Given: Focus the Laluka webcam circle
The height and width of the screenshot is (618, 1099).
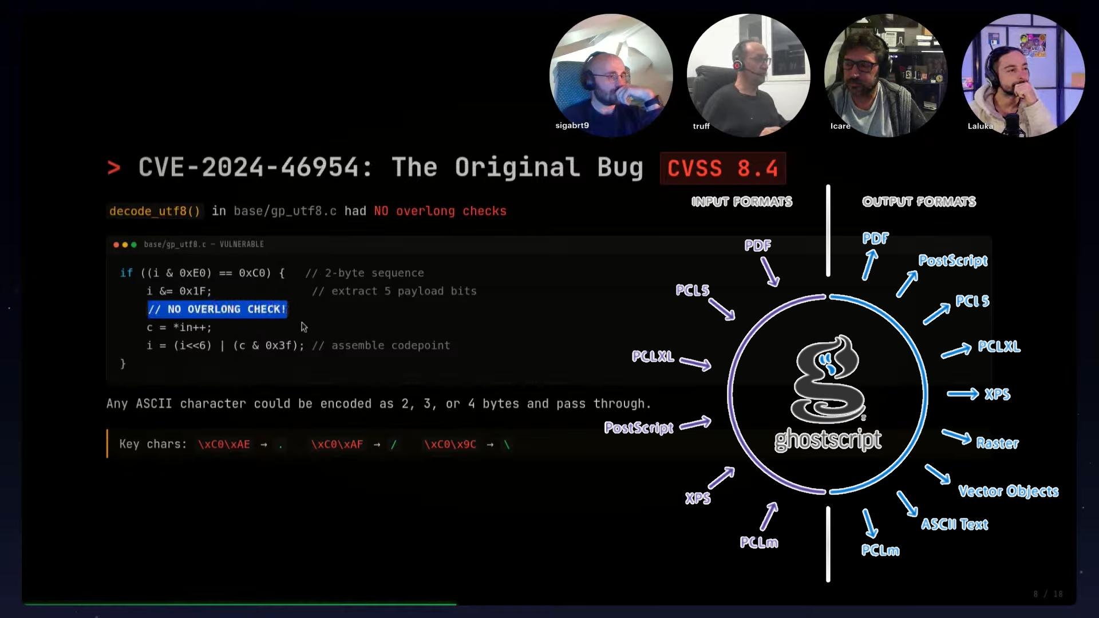Looking at the screenshot, I should tap(1023, 76).
